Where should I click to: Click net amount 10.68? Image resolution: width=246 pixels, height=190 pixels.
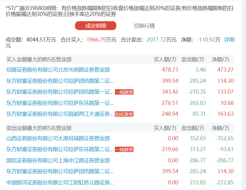coord(227,103)
